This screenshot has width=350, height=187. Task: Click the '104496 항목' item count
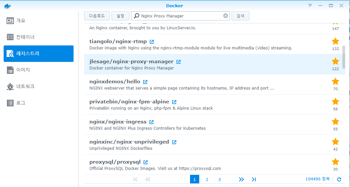[x=317, y=179]
